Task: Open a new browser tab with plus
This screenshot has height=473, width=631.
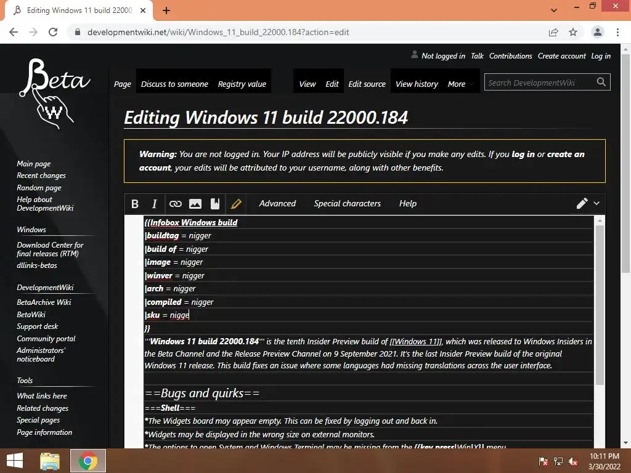Action: (166, 10)
